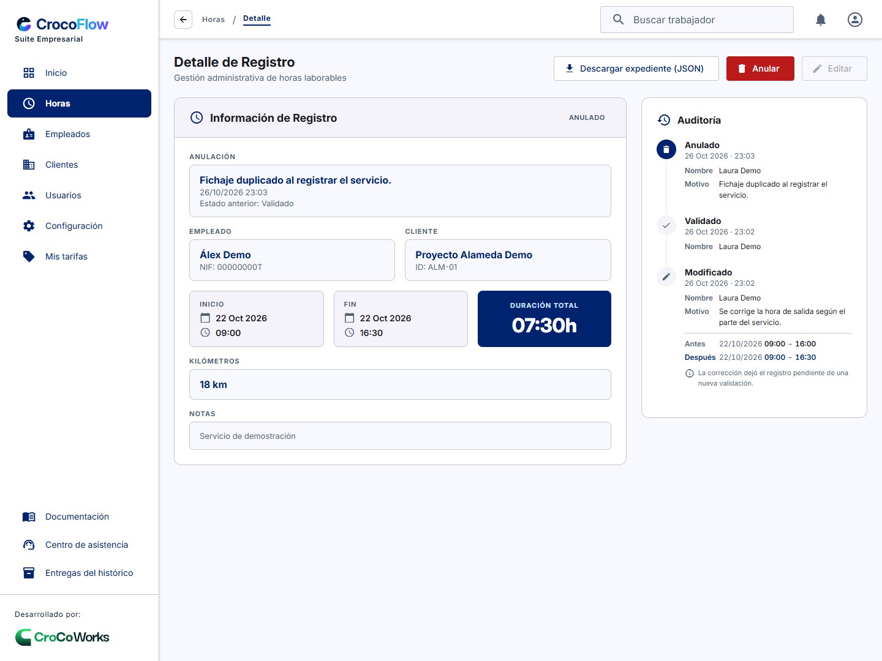
Task: Click the Proyecto Alameda Demo client card
Action: pyautogui.click(x=508, y=260)
